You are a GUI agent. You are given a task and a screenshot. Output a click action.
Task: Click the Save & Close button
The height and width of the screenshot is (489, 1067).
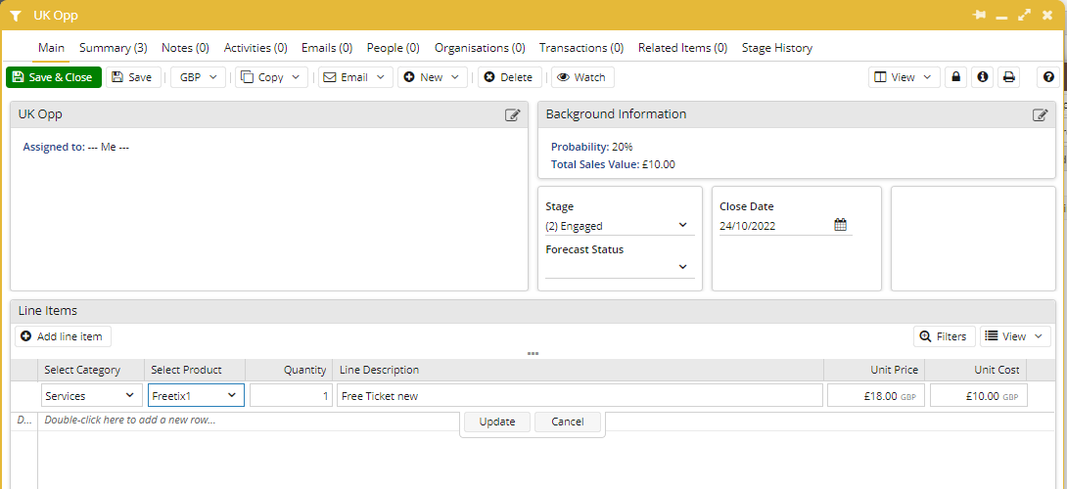(54, 77)
